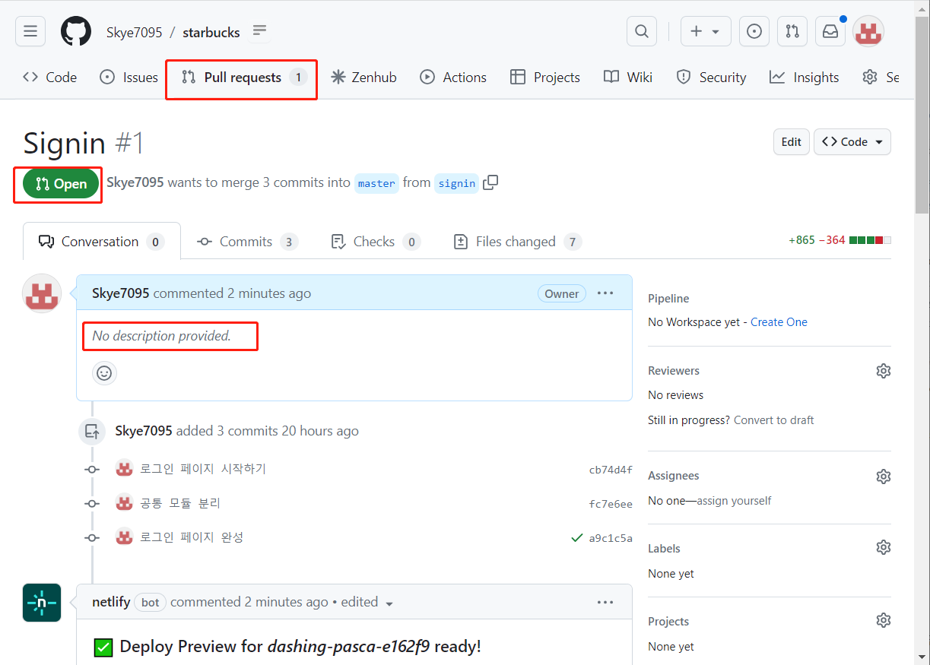Image resolution: width=930 pixels, height=665 pixels.
Task: Click the starbucks repository link
Action: pyautogui.click(x=211, y=33)
